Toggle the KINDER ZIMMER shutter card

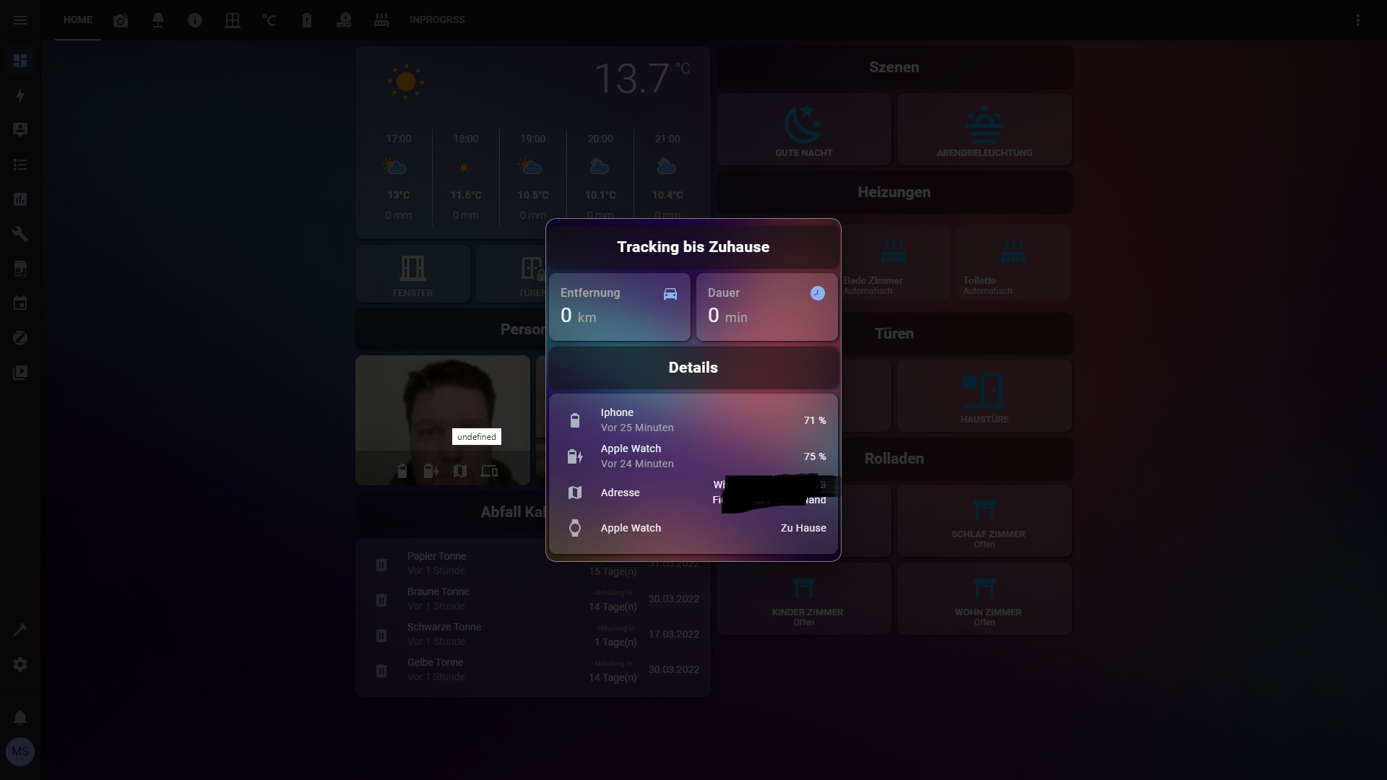pos(804,599)
